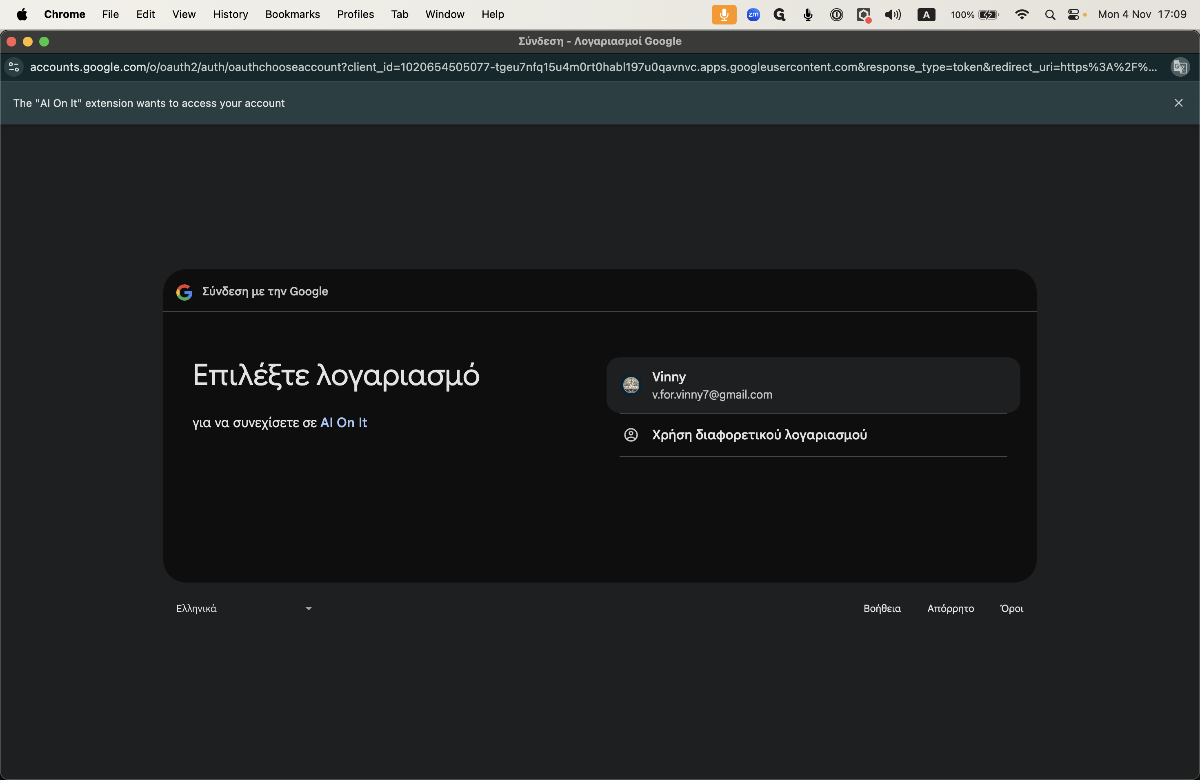Viewport: 1200px width, 780px height.
Task: Click the Grammarly G menu bar icon
Action: (x=780, y=15)
